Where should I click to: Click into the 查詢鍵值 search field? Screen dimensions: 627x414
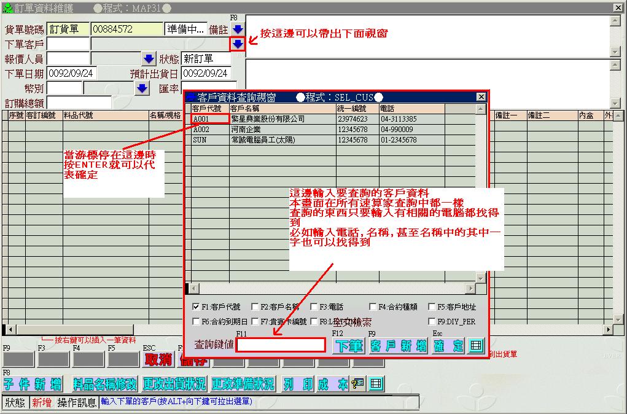281,345
